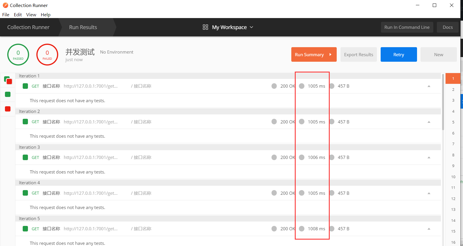463x246 pixels.
Task: Click the collection title 并发测试
Action: click(x=80, y=52)
